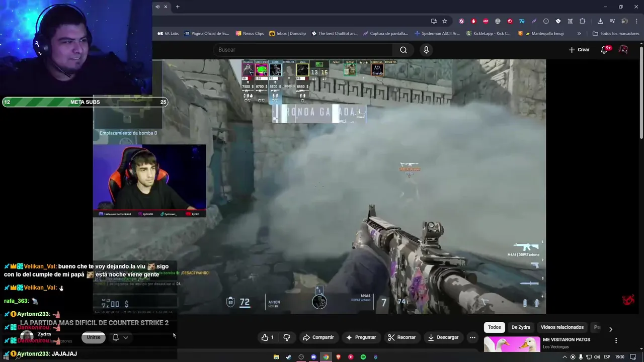
Task: Expand notification options chevron beside bell
Action: tap(126, 337)
